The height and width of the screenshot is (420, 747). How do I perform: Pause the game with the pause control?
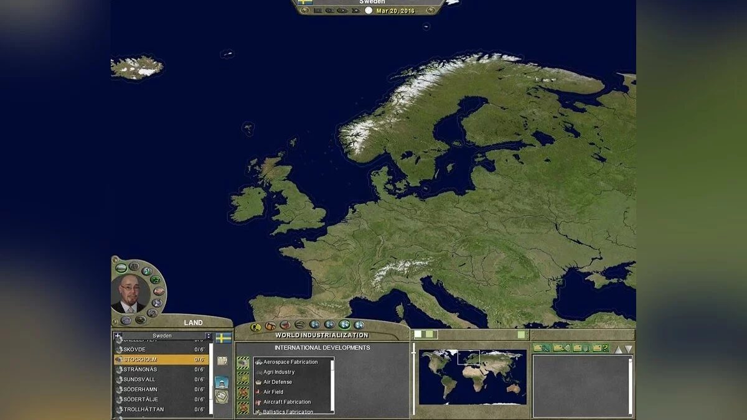click(x=317, y=11)
